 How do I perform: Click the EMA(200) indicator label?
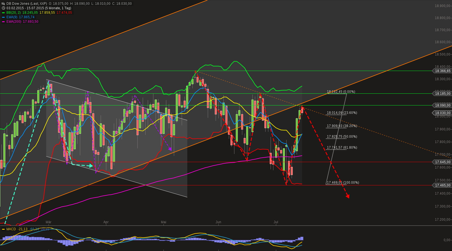pos(14,22)
